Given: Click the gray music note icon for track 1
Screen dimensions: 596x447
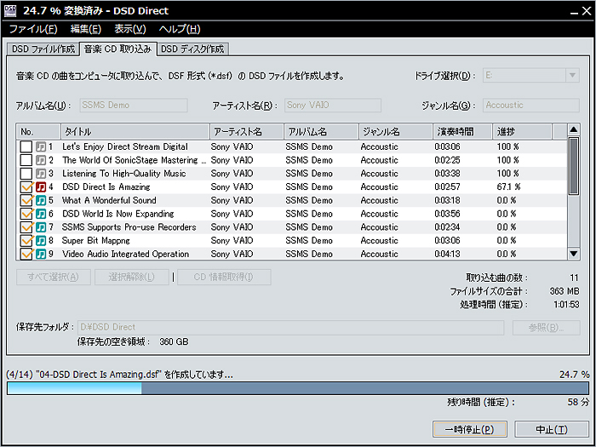Looking at the screenshot, I should point(40,146).
